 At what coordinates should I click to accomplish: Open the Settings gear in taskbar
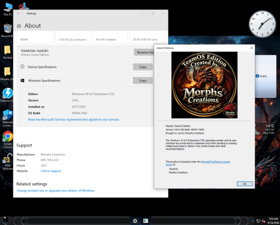[135, 221]
